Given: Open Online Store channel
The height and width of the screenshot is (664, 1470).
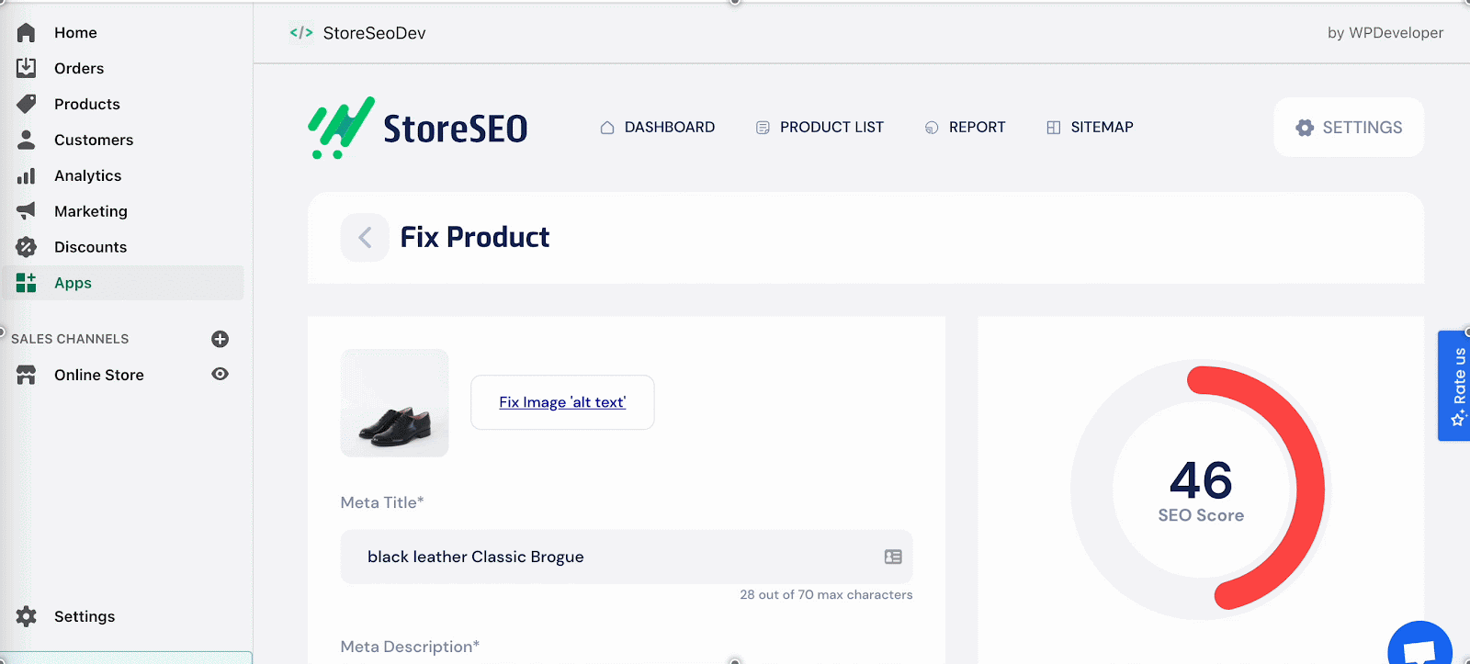Looking at the screenshot, I should point(99,375).
